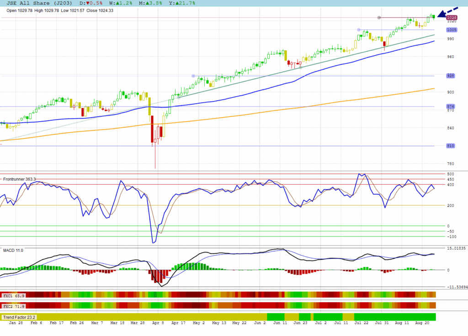Click the Low 1021.57 readout

tap(73, 11)
